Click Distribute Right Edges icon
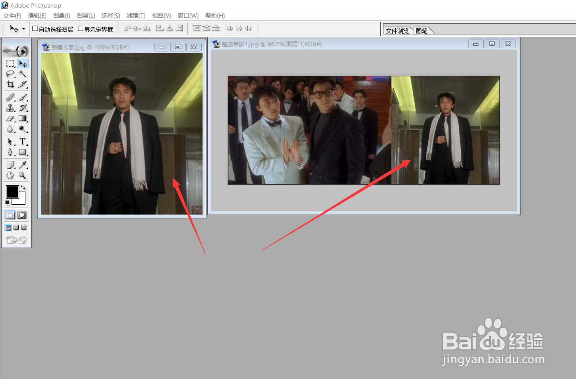Image resolution: width=576 pixels, height=379 pixels. 248,29
